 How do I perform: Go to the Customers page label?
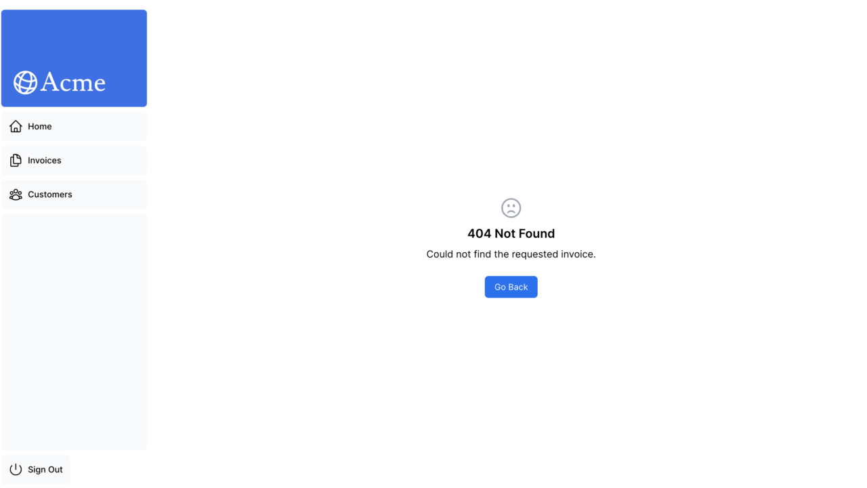point(50,195)
